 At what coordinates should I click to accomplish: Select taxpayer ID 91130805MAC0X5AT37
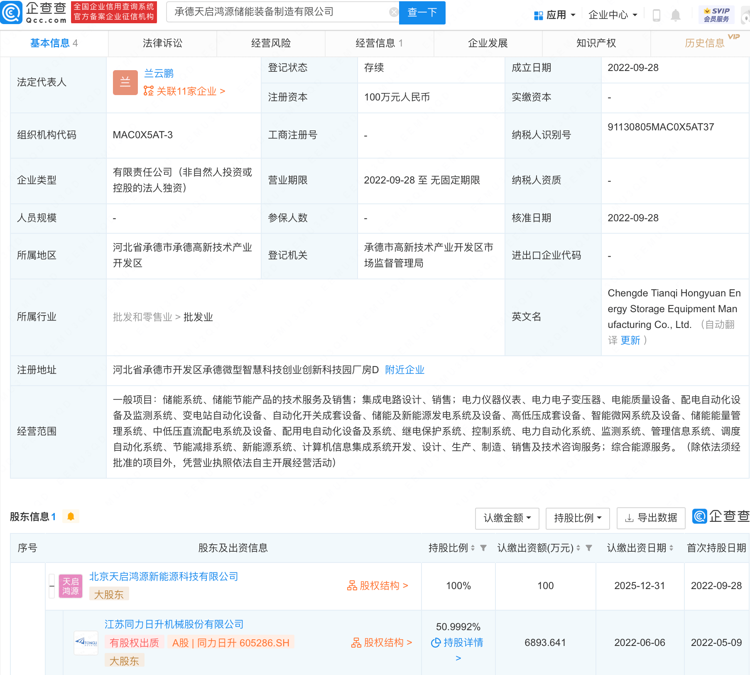(x=661, y=127)
